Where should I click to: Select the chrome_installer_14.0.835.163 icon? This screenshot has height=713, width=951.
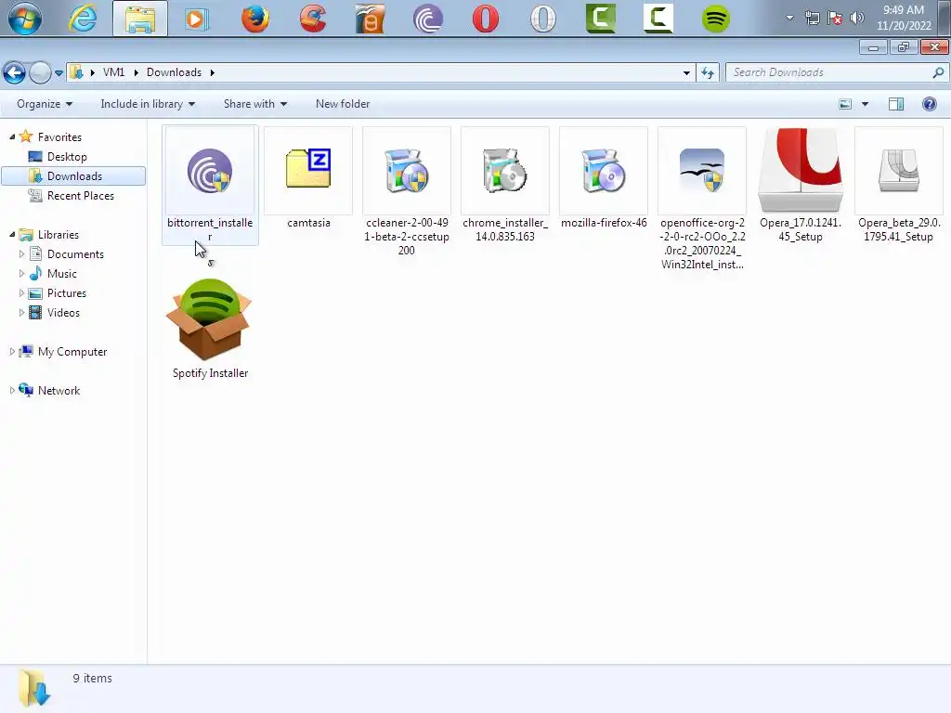tap(504, 171)
